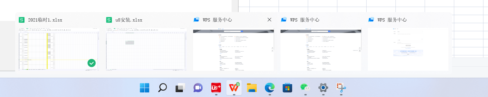This screenshot has height=97, width=488.
Task: Open taskbar Search magnifier
Action: pos(162,88)
